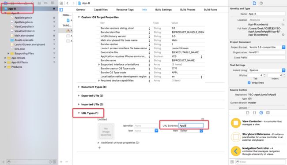Screen dimensions: 287x165
Task: Select Main.storyboard in the navigator
Action: 24,36
